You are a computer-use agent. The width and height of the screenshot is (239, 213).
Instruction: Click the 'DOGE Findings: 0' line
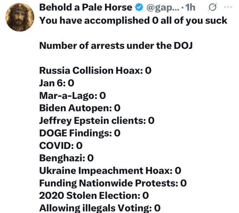click(x=80, y=133)
